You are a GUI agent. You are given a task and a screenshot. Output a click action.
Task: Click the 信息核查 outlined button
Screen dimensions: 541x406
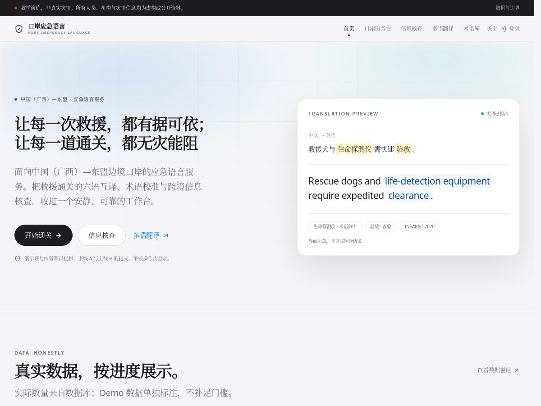102,235
